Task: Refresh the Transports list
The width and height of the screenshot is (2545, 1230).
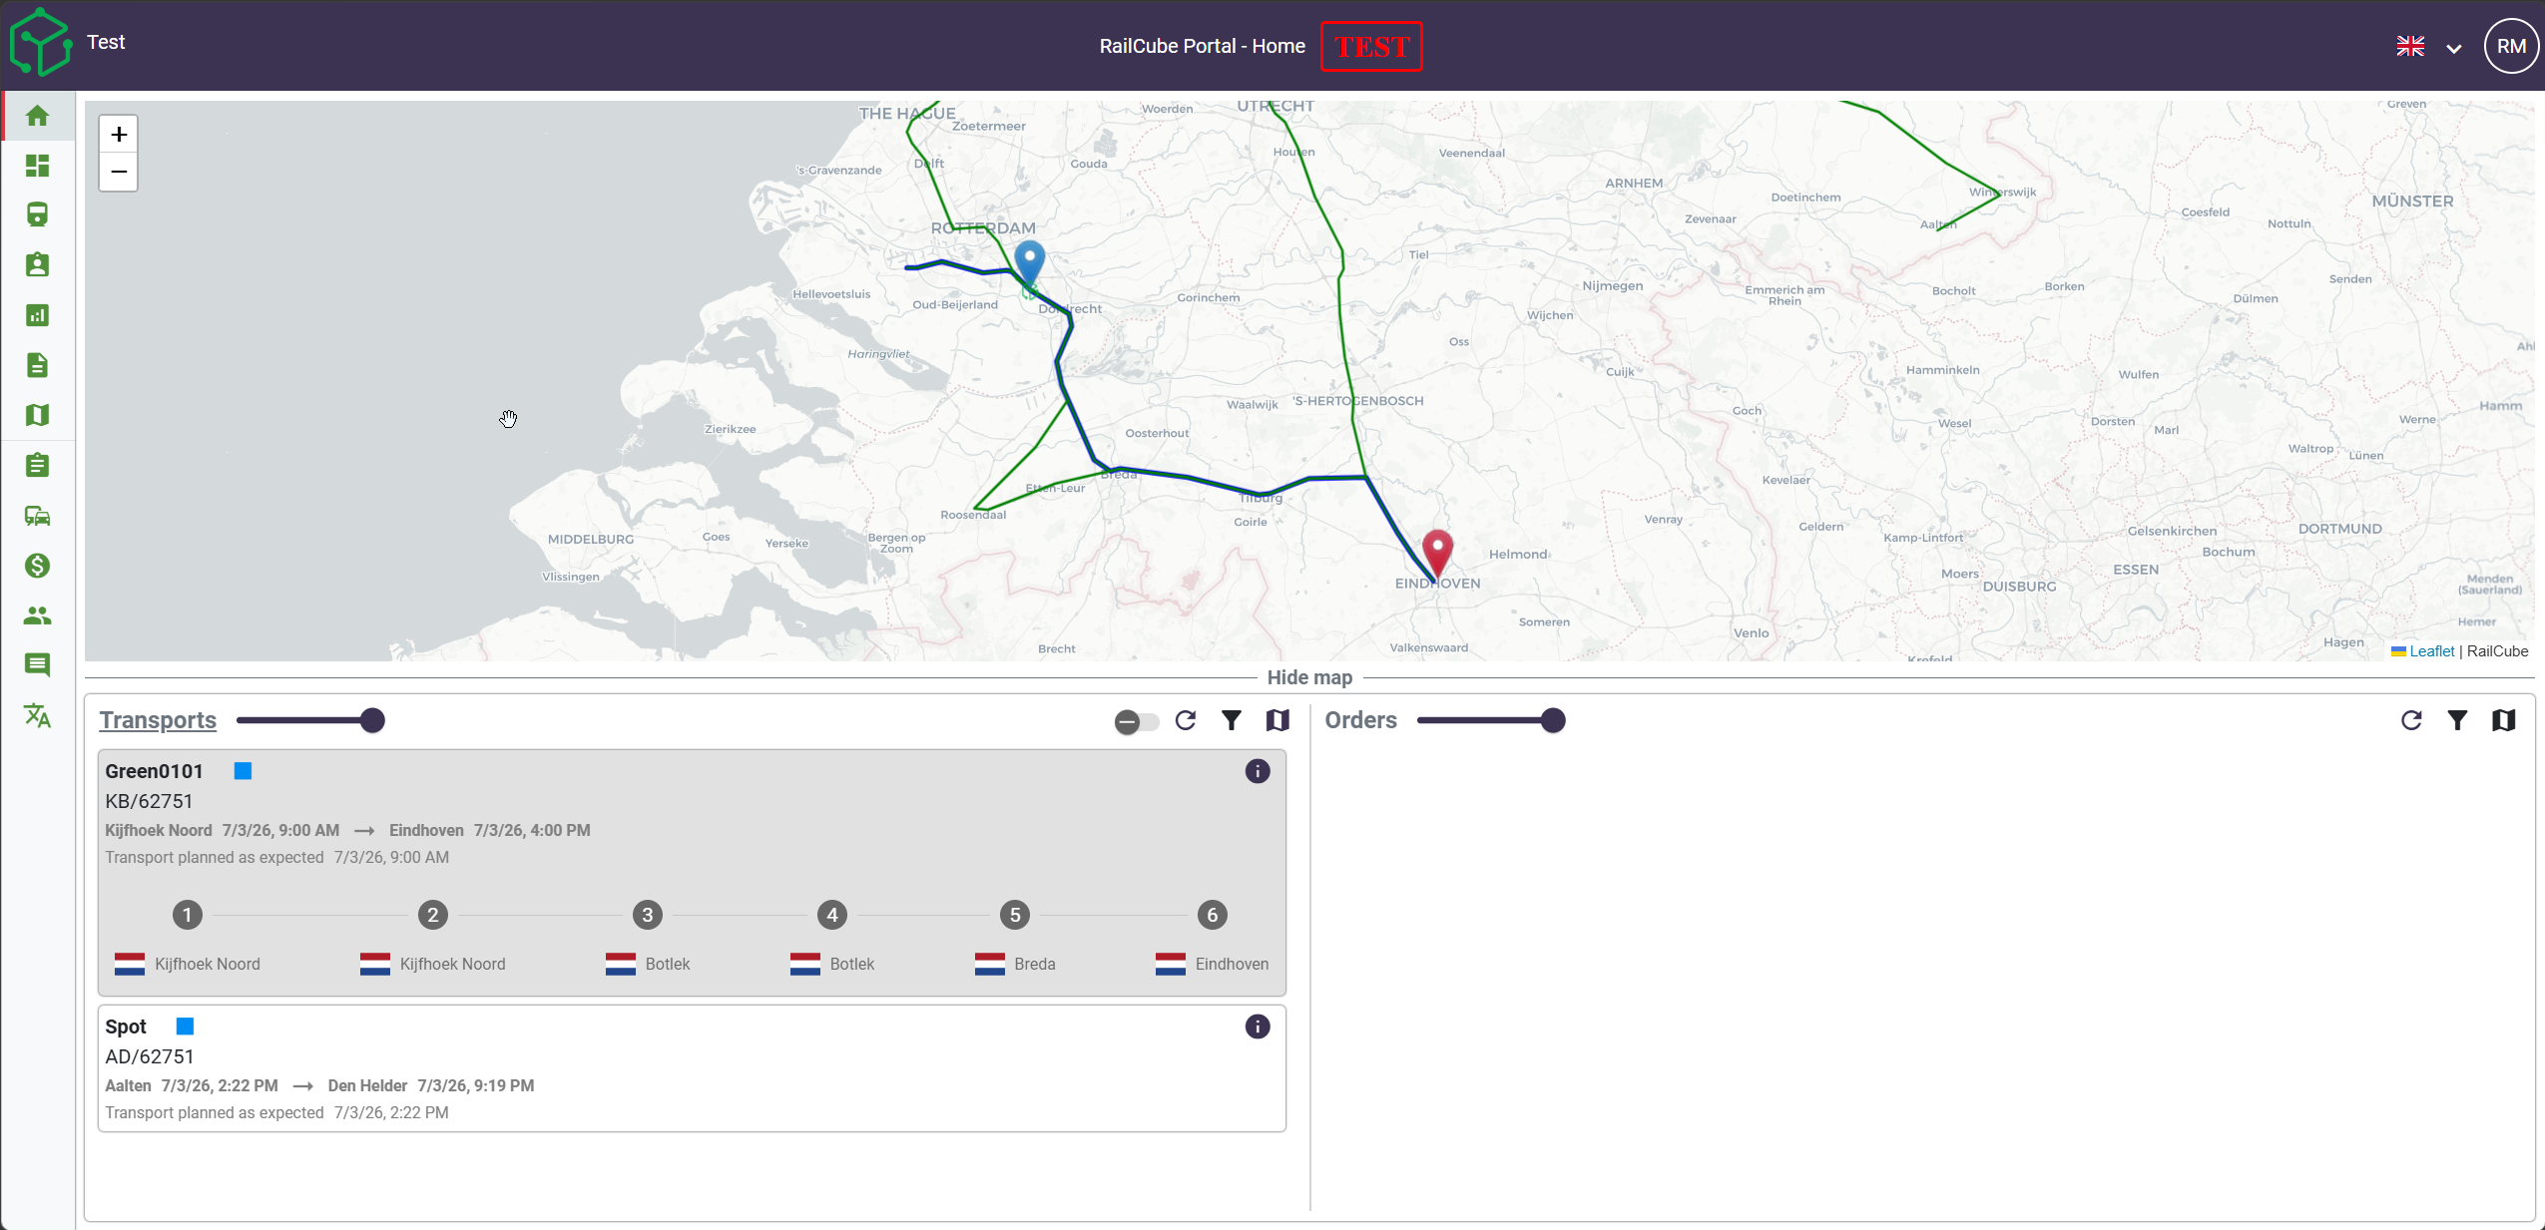Action: pos(1185,720)
